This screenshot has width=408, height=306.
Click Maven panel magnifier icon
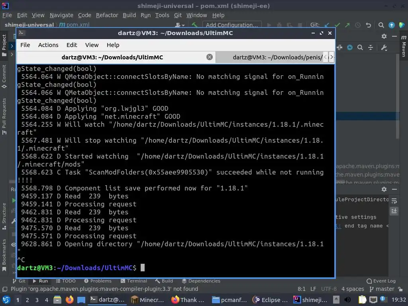(x=360, y=47)
